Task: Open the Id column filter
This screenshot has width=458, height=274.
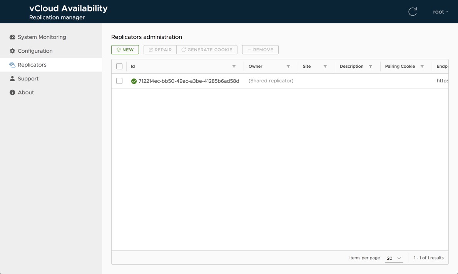Action: point(234,66)
